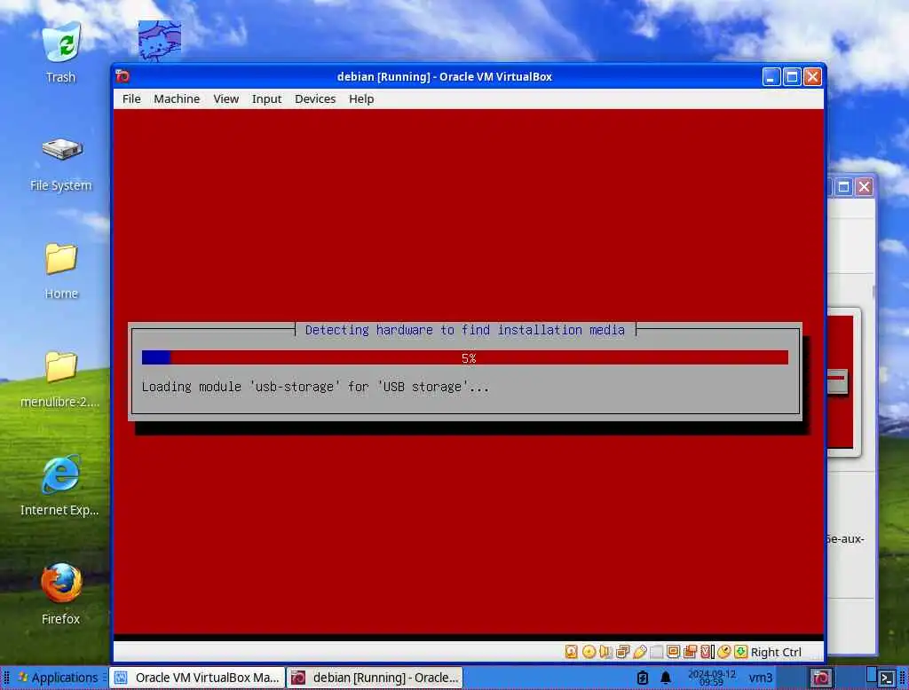Screen dimensions: 909x690
Task: Open the terminal launcher in taskbar
Action: point(886,678)
